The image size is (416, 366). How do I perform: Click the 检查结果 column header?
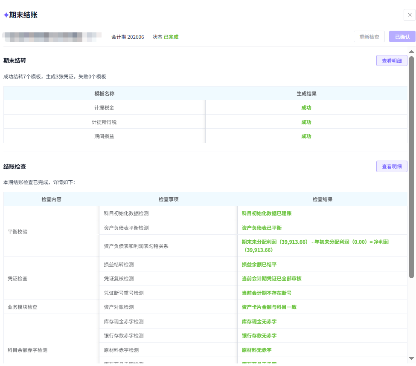pyautogui.click(x=323, y=199)
